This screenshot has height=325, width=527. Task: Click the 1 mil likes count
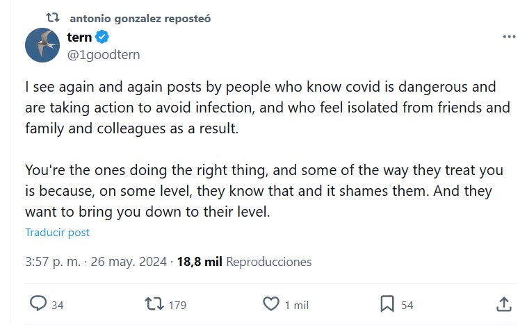(298, 305)
